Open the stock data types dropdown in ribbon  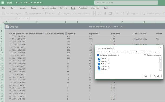click(x=94, y=14)
